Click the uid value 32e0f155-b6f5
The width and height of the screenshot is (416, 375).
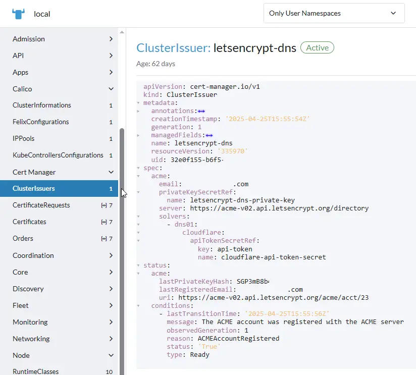pos(197,160)
